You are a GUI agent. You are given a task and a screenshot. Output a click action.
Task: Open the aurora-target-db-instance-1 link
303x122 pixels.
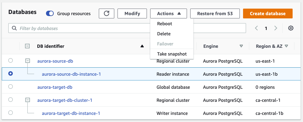click(x=71, y=113)
